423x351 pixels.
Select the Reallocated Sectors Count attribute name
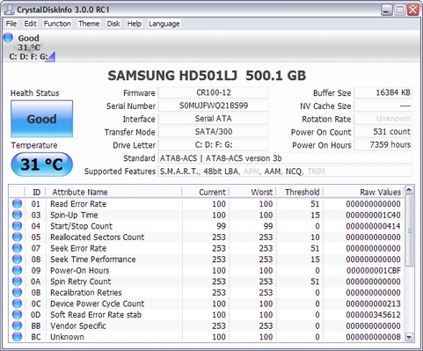(x=98, y=237)
